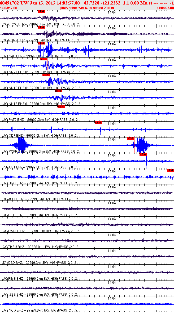Select the red pick flag on UW.NAC trace
This screenshot has height=312, width=174.
(41, 43)
